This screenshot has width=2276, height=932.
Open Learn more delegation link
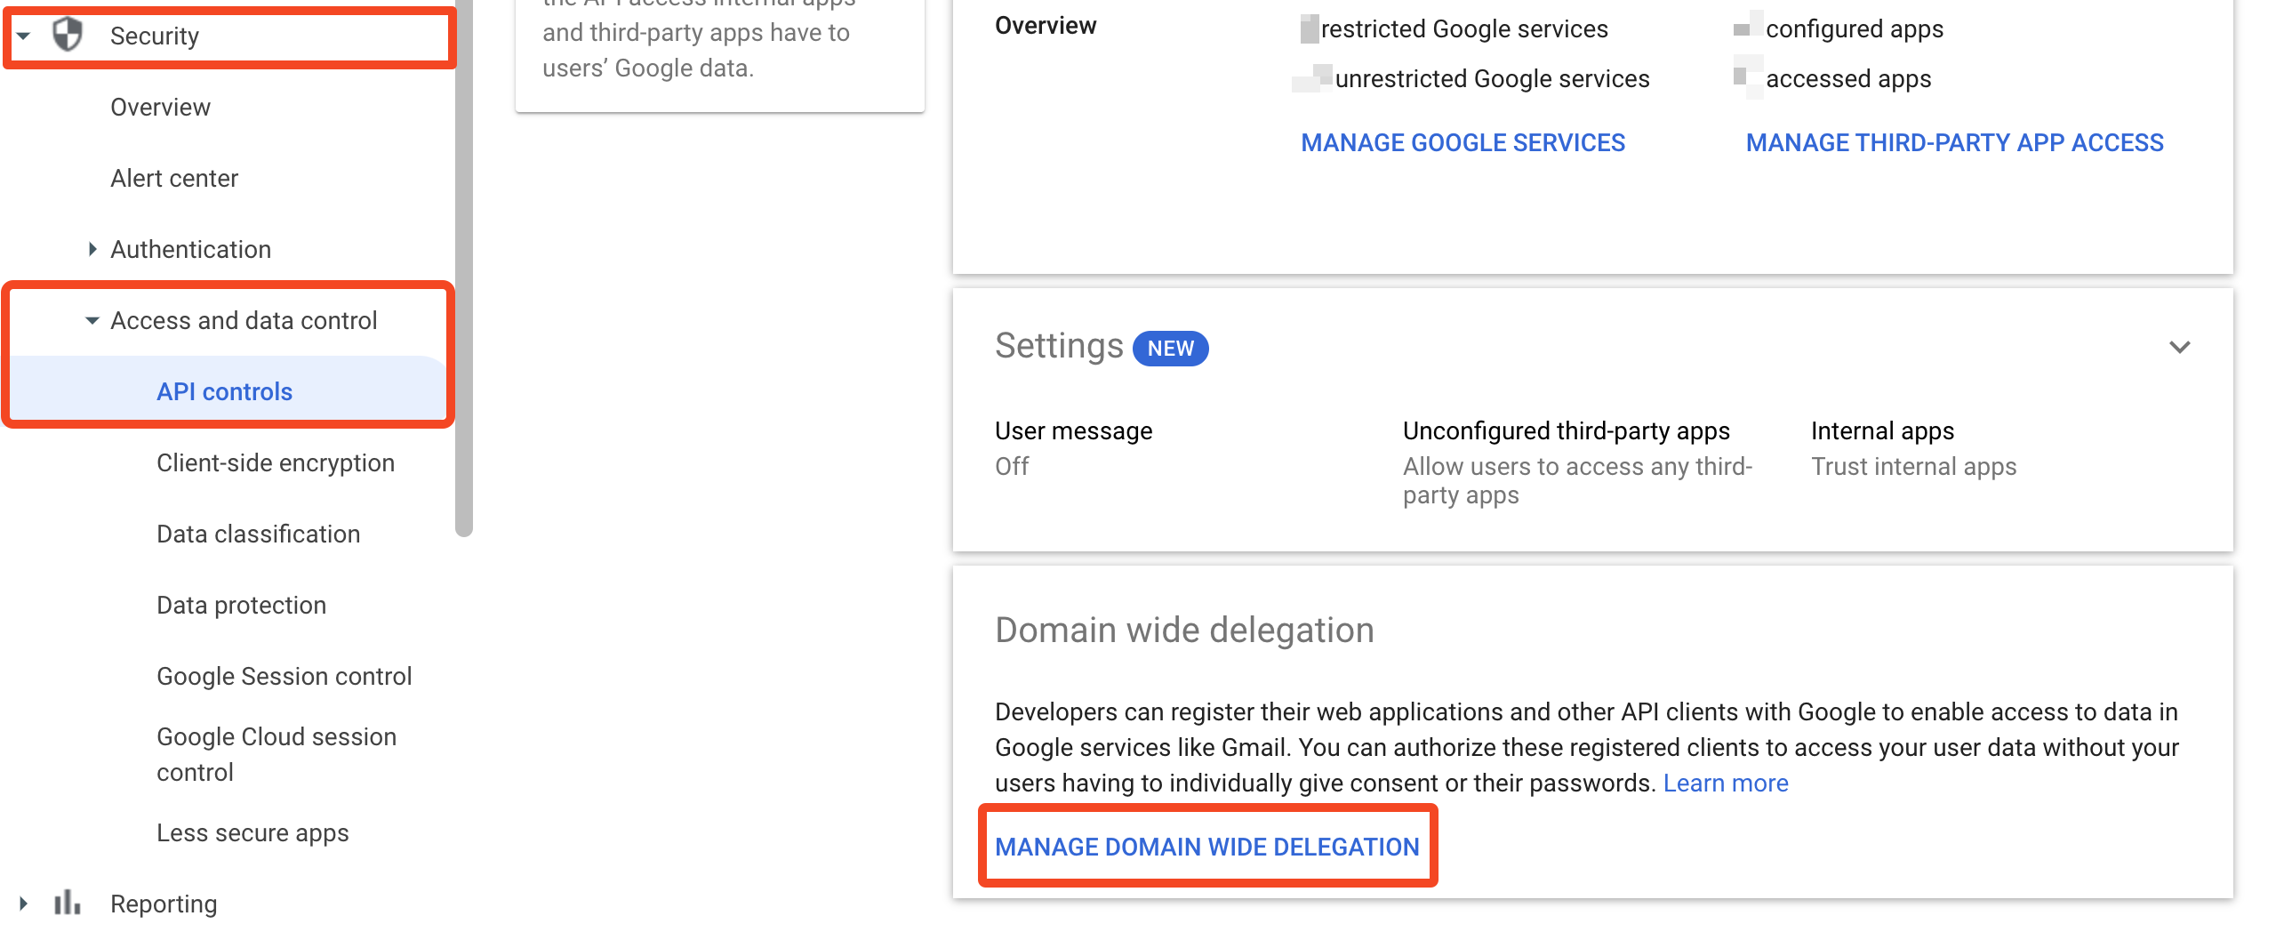[x=1725, y=783]
